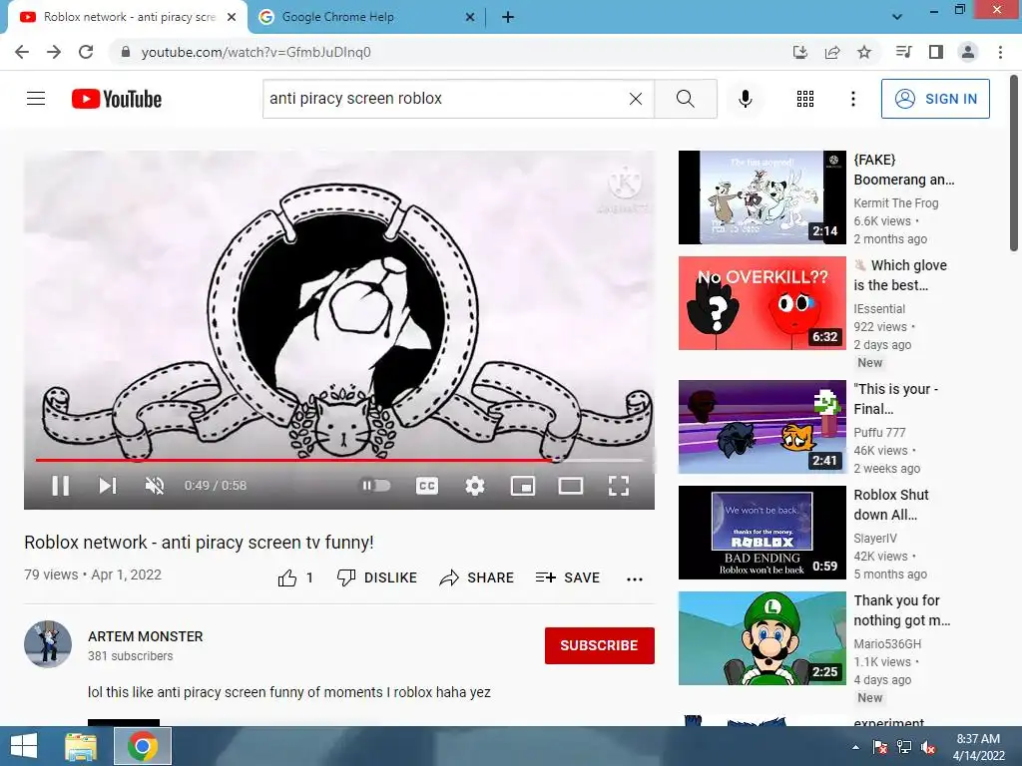This screenshot has height=766, width=1022.
Task: Open Chrome tab search chevron
Action: [897, 17]
